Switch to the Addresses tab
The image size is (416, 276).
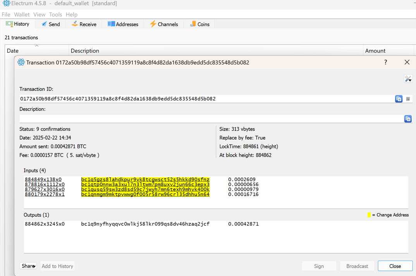(123, 24)
